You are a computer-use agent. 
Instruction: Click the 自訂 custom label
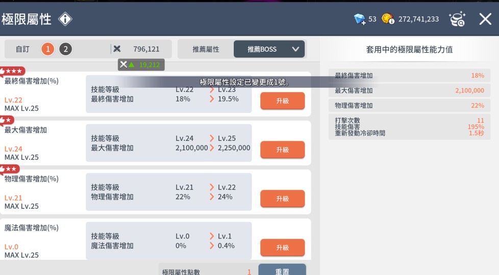tap(22, 49)
